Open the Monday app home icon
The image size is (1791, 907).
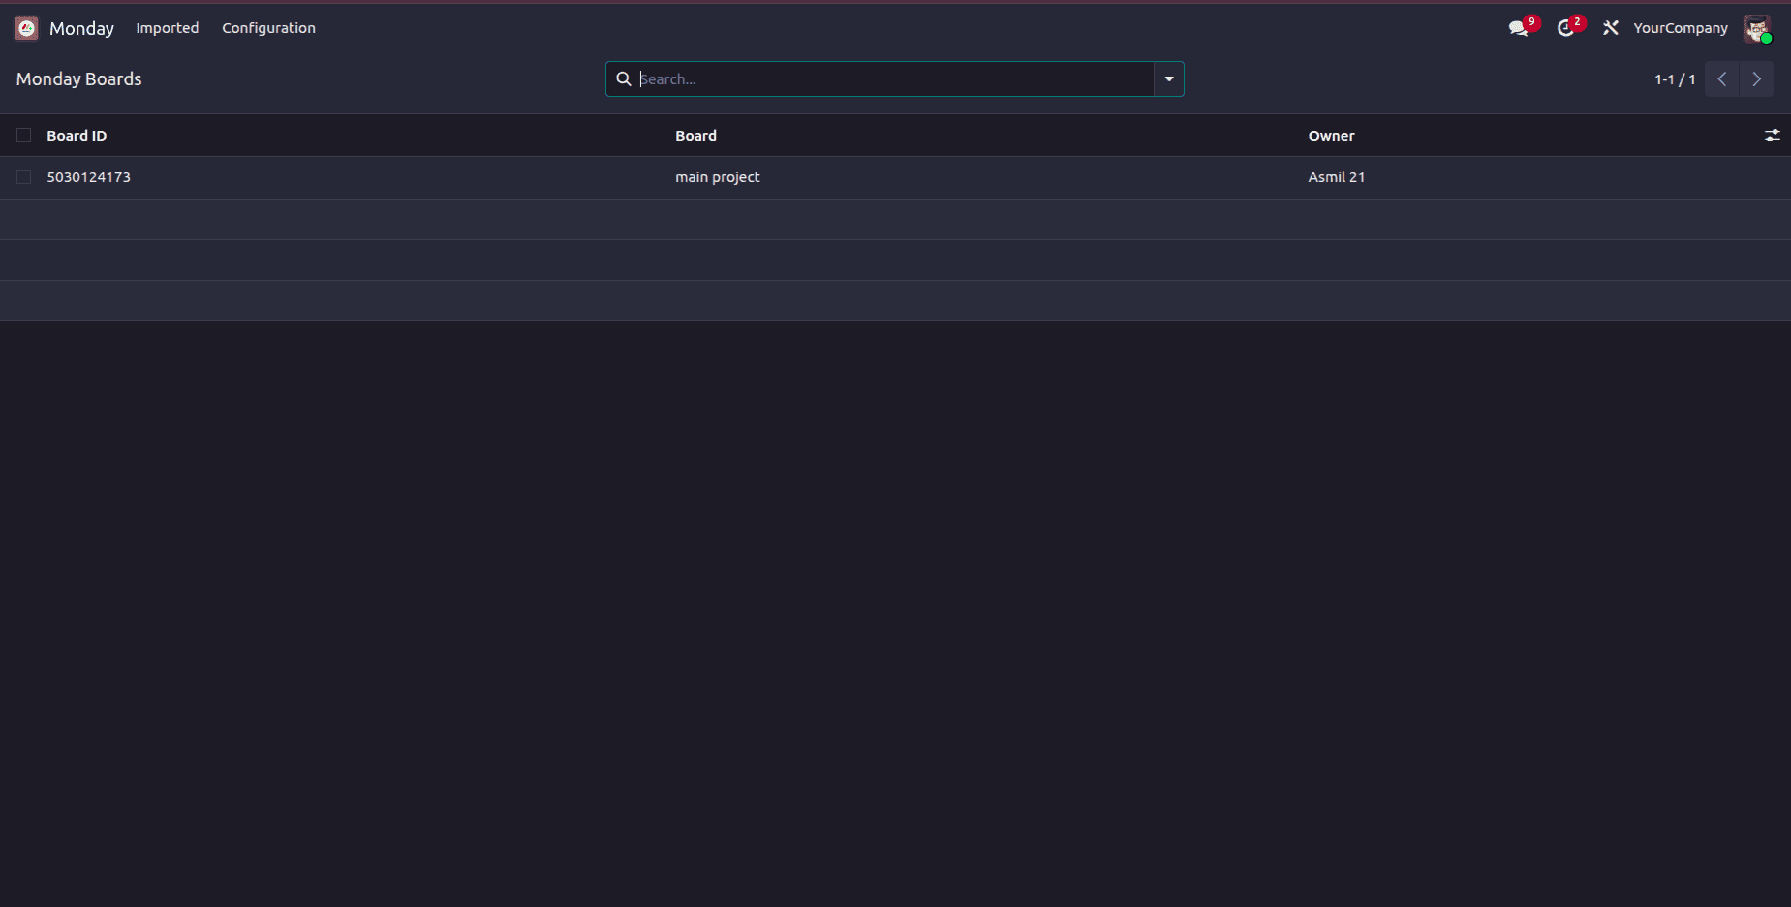pyautogui.click(x=26, y=28)
